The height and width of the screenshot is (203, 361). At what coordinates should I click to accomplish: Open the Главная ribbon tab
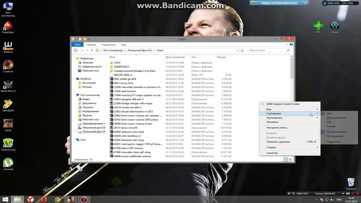tap(91, 45)
